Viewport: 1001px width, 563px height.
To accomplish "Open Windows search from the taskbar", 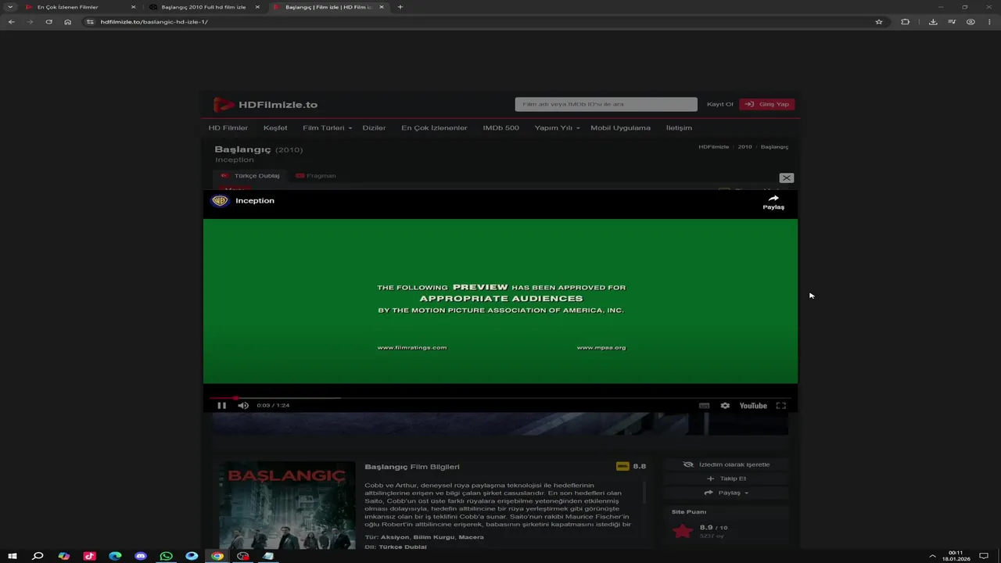I will 38,556.
